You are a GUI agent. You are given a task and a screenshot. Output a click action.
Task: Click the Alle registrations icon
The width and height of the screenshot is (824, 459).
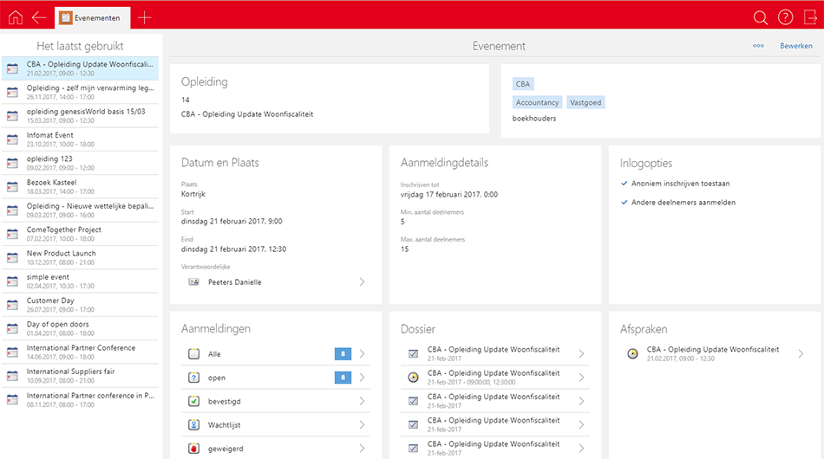pos(193,353)
